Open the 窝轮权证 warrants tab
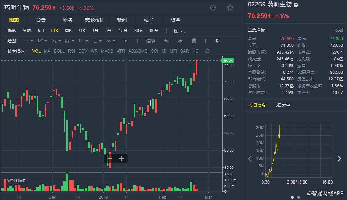 coord(95,20)
